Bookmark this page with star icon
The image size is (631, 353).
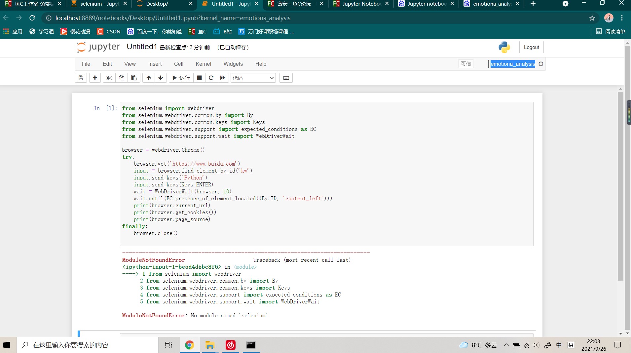point(592,18)
